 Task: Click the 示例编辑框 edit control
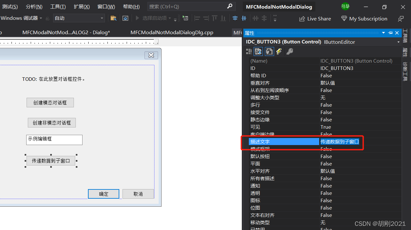54,140
